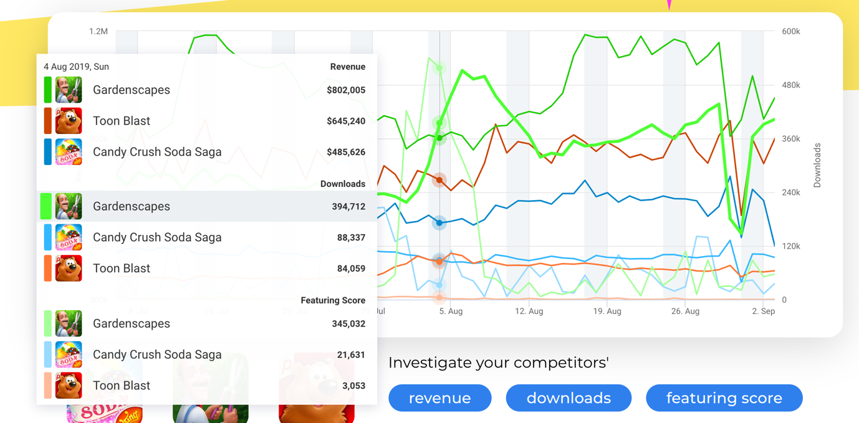Click the $802,005 Gardenscapes revenue value
859x423 pixels.
pos(346,90)
